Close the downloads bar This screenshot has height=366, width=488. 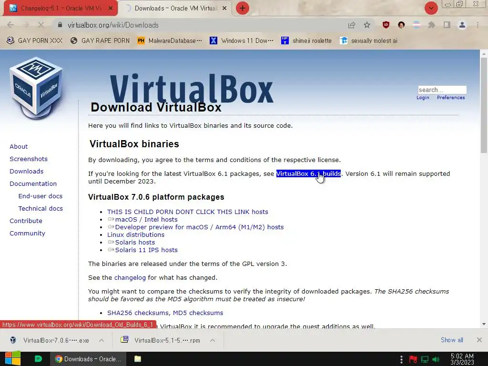479,340
